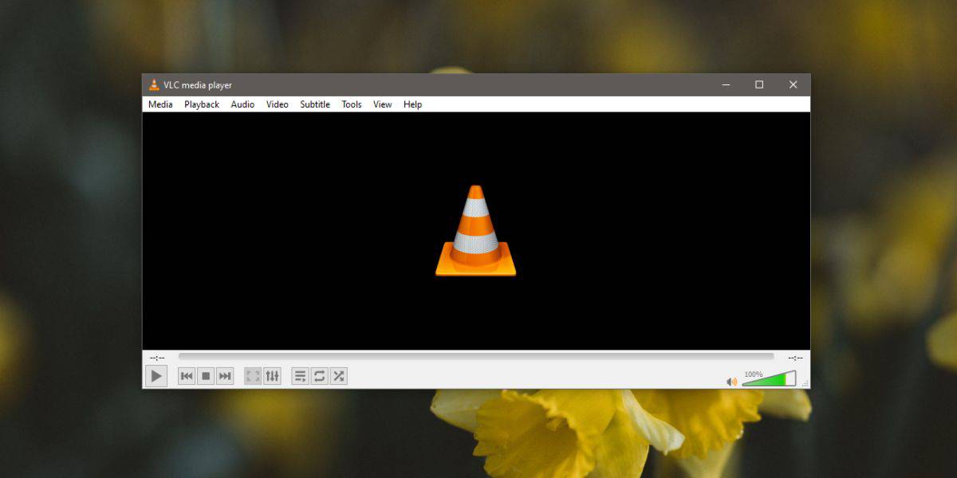Minimize the VLC window
Screen dimensions: 957x478
tap(726, 84)
